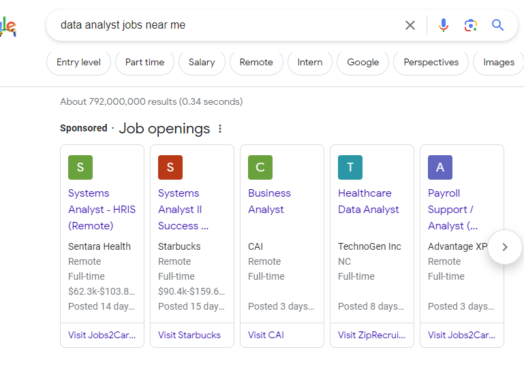Click Posted 14 days text
This screenshot has width=524, height=375.
pyautogui.click(x=102, y=306)
